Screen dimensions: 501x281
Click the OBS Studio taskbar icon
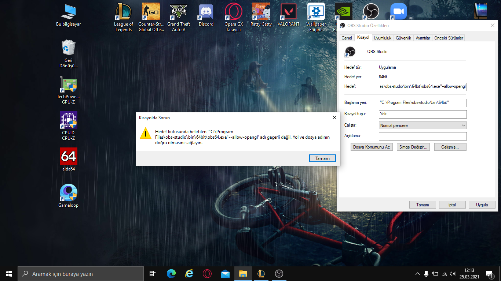279,274
